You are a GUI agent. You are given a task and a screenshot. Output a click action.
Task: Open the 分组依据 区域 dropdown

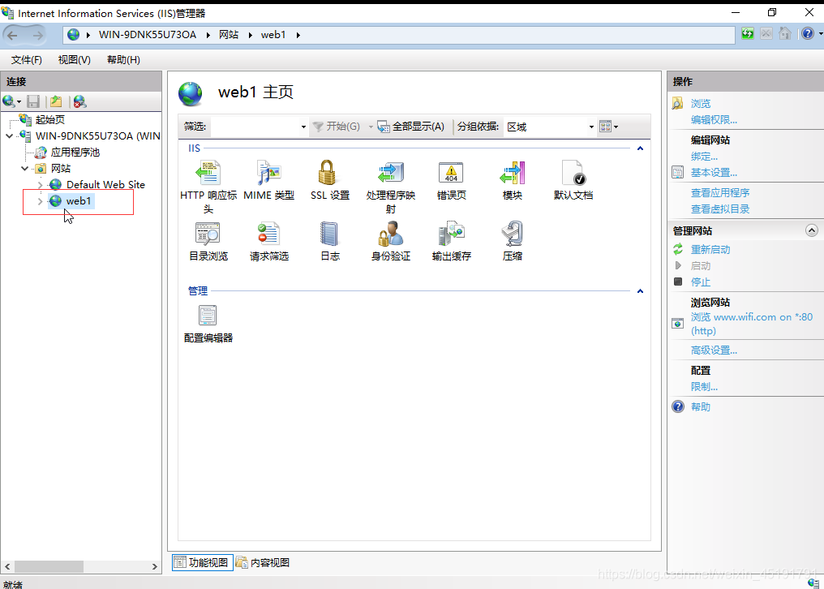[590, 127]
